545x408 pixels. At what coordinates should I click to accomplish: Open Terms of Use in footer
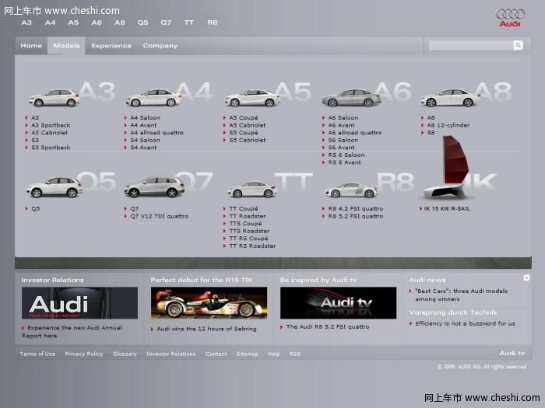click(x=37, y=354)
